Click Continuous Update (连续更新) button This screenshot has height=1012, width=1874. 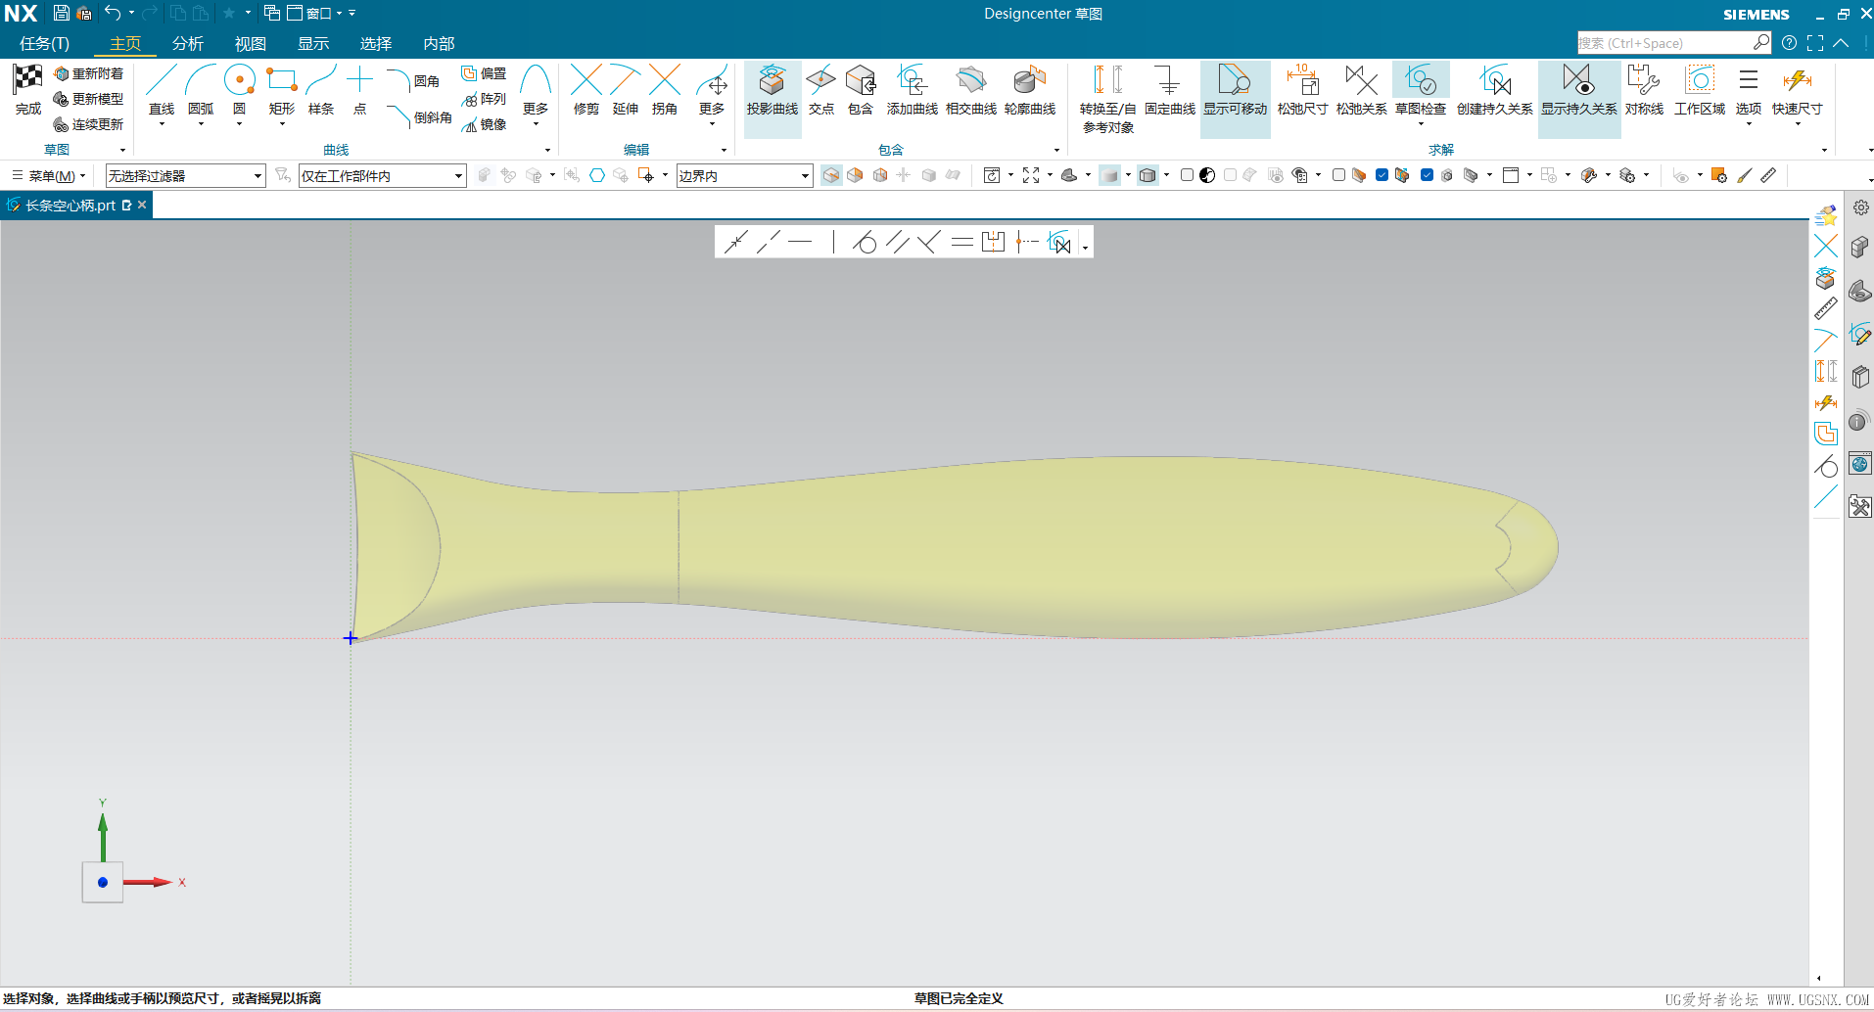pos(89,124)
